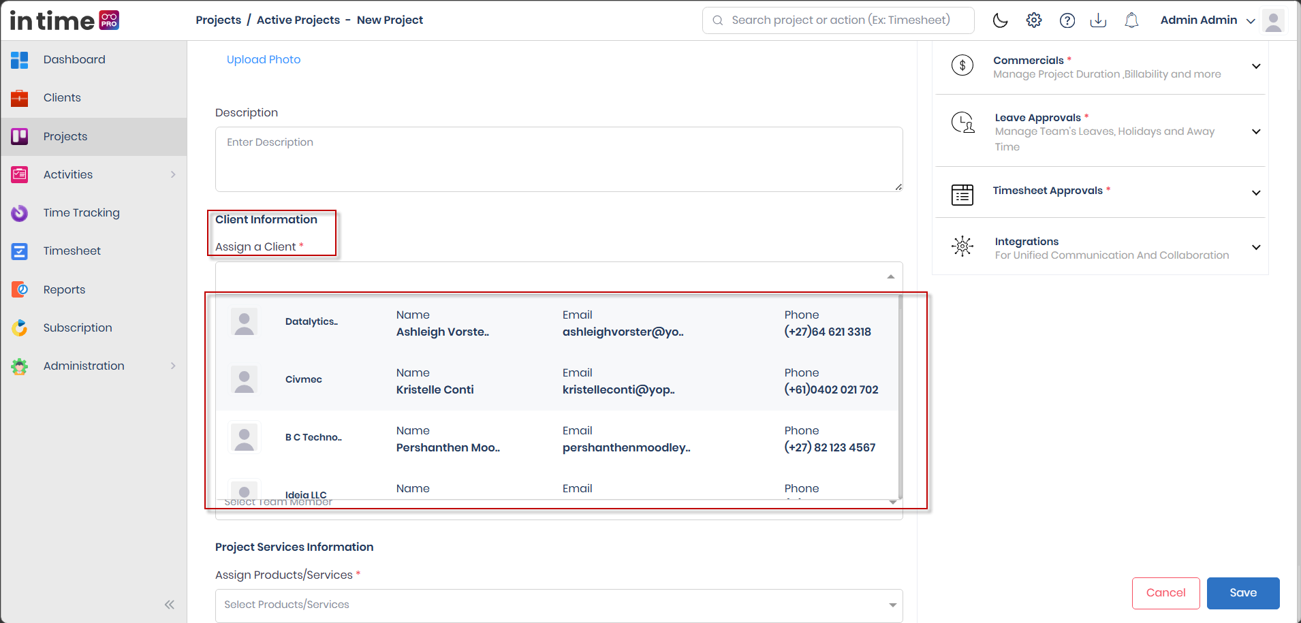Screen dimensions: 1301x623
Task: Click the Subscription sidebar icon
Action: click(x=20, y=328)
